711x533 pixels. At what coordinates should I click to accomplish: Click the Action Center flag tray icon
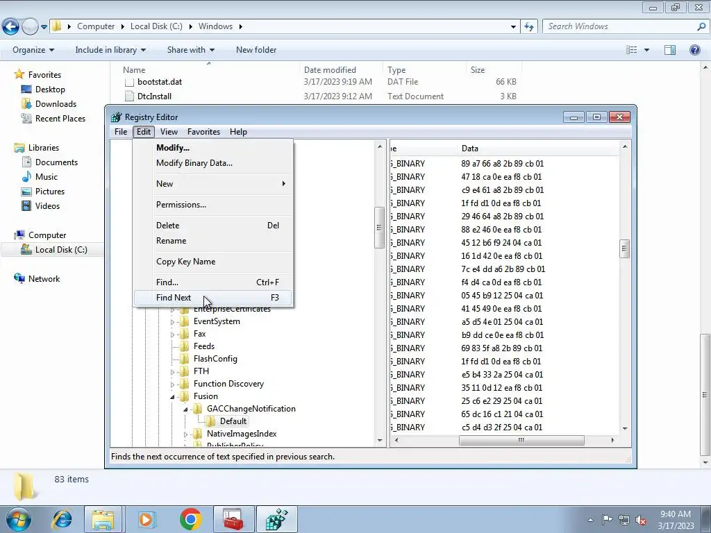pos(607,520)
